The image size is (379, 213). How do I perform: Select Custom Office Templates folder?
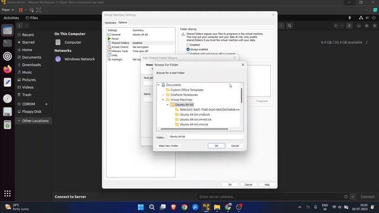(187, 90)
